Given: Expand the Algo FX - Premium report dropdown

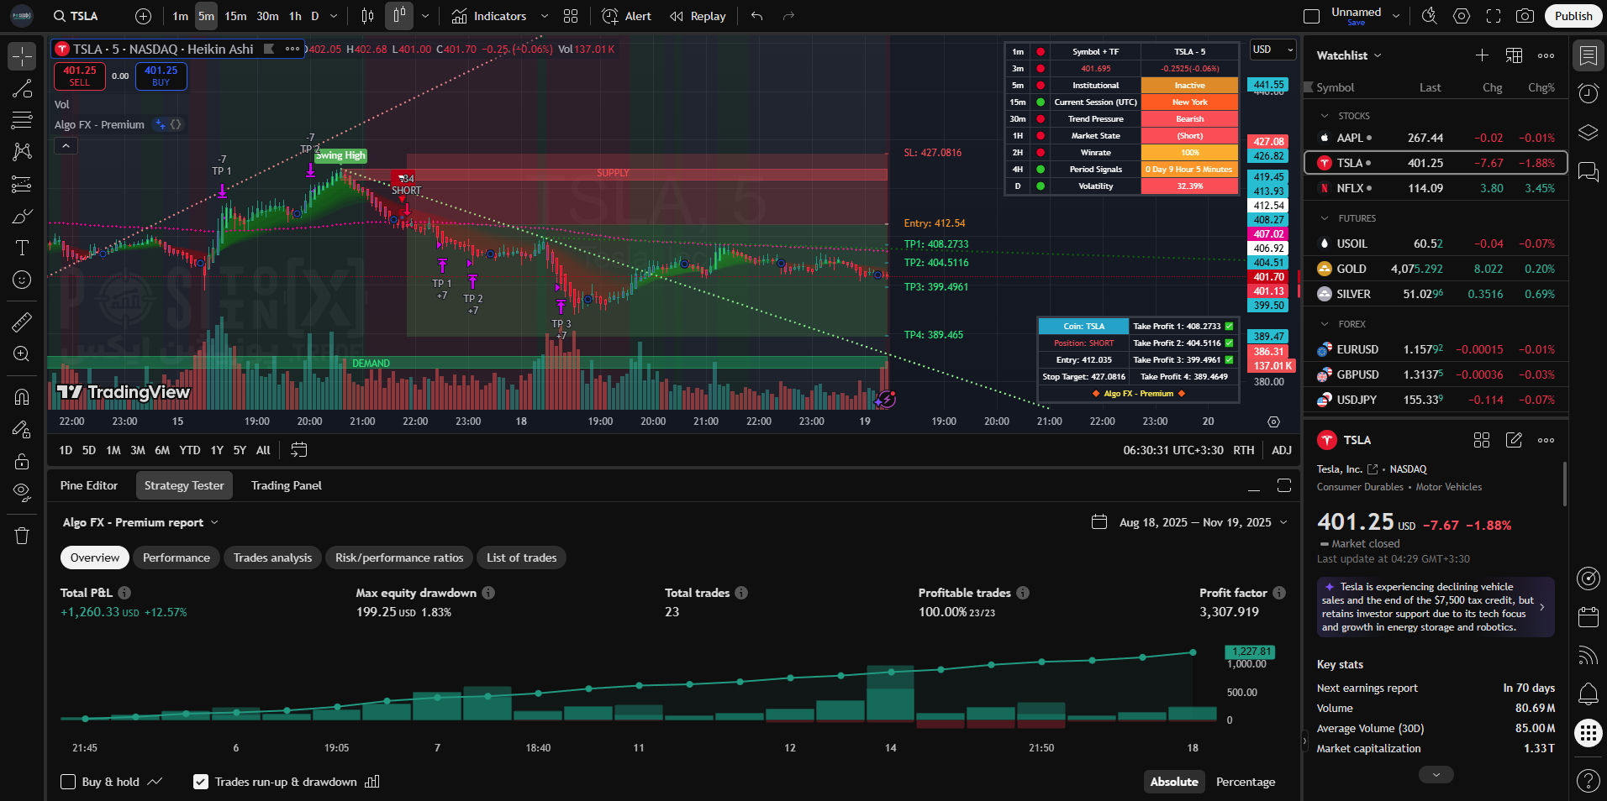Looking at the screenshot, I should (140, 522).
